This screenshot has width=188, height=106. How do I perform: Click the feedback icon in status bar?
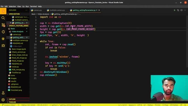(181, 105)
